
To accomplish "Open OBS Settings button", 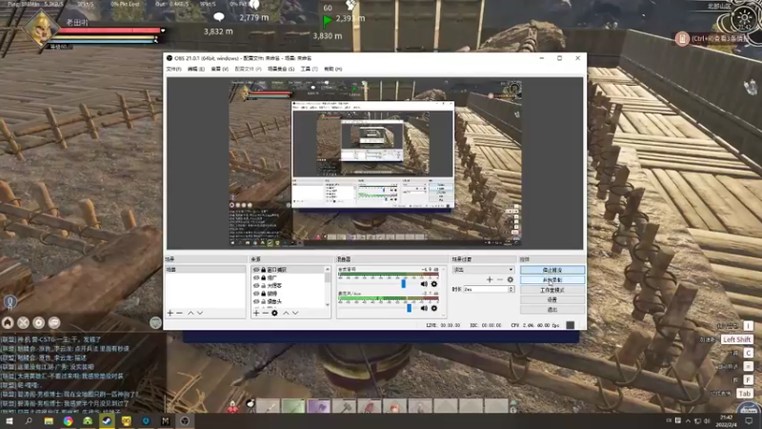I will [x=552, y=299].
